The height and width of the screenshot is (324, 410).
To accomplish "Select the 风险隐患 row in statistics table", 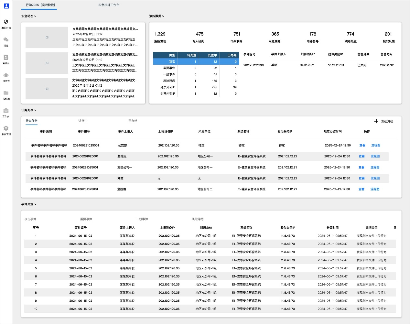I will click(169, 81).
